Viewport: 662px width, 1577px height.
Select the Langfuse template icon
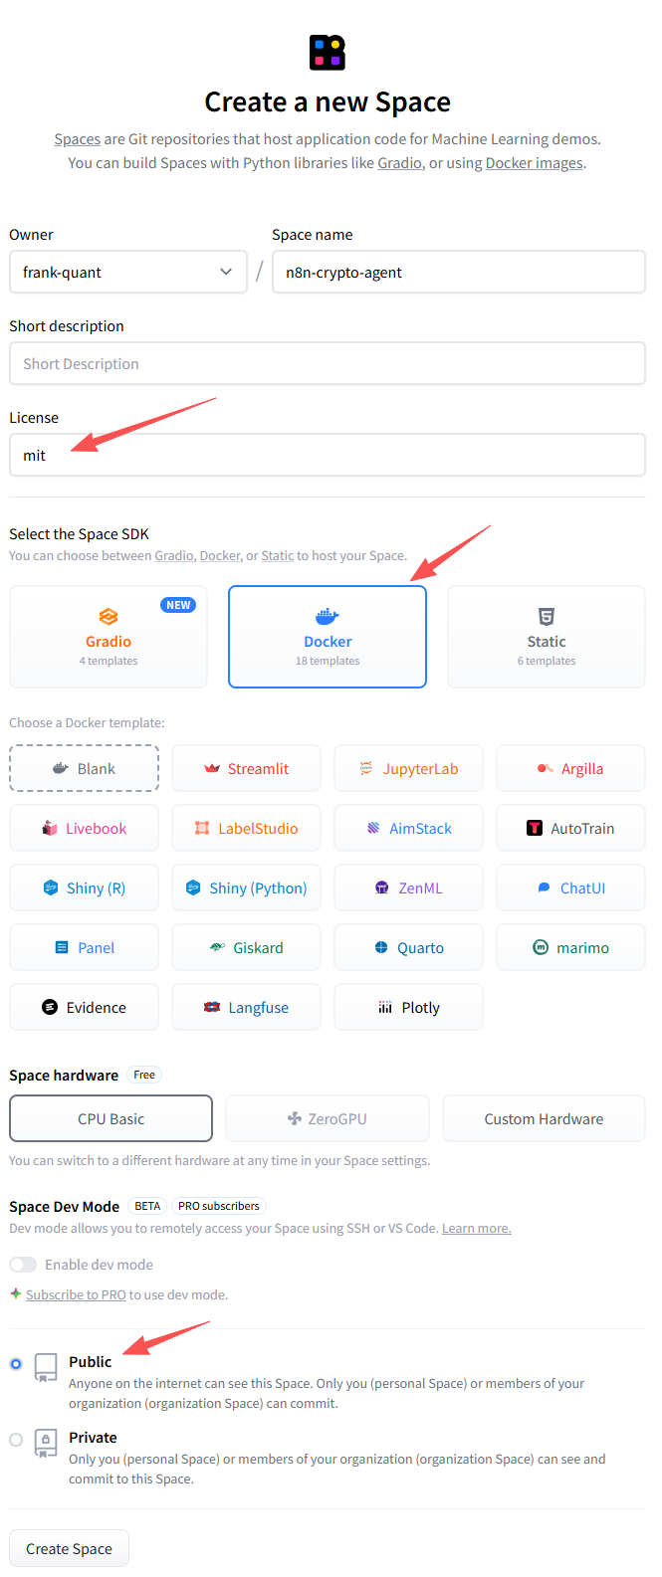212,1008
